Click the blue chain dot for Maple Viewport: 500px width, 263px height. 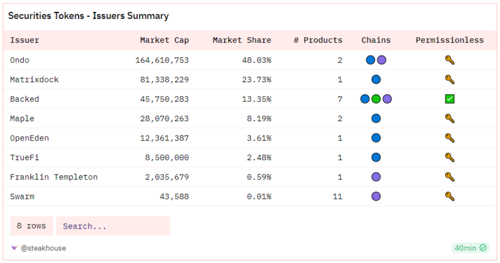coord(376,119)
